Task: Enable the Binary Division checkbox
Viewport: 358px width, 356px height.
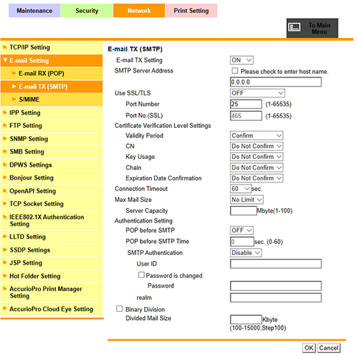Action: 119,309
